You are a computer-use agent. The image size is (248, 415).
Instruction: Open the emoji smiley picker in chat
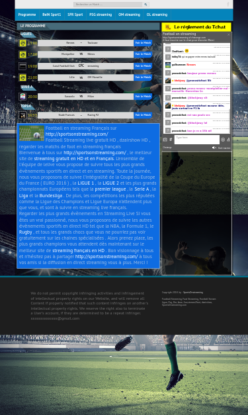[x=223, y=140]
